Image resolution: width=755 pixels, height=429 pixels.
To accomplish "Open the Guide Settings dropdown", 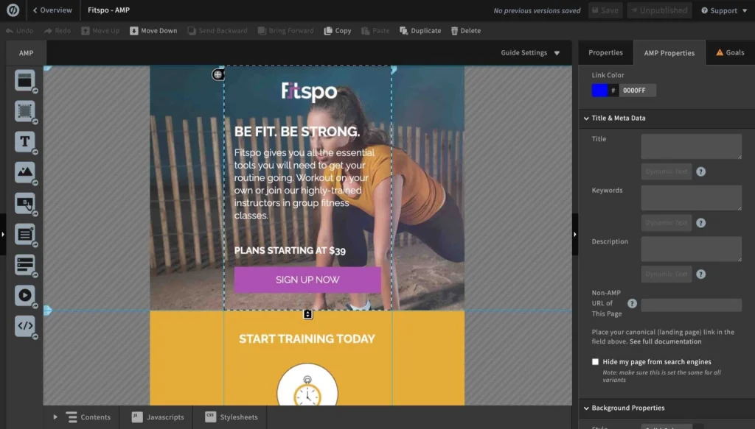I will point(530,53).
